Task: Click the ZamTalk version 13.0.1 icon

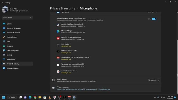Action: [x=58, y=72]
